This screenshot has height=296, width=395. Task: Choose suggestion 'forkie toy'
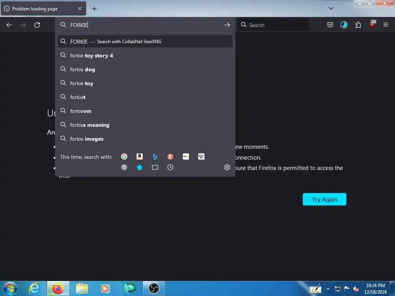coord(145,83)
